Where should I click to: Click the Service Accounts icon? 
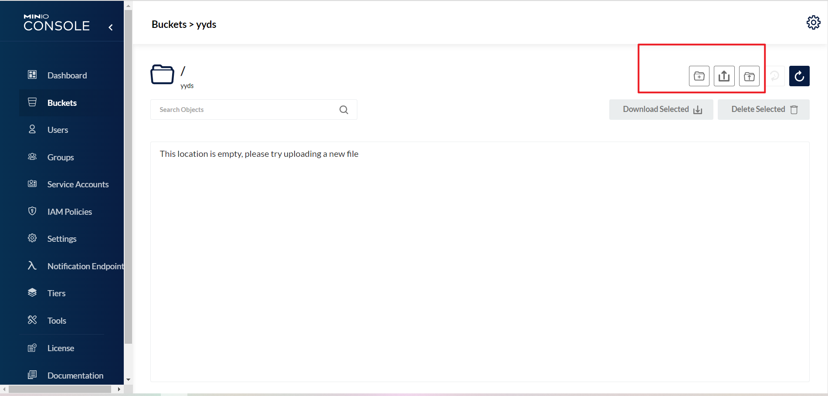(x=32, y=183)
